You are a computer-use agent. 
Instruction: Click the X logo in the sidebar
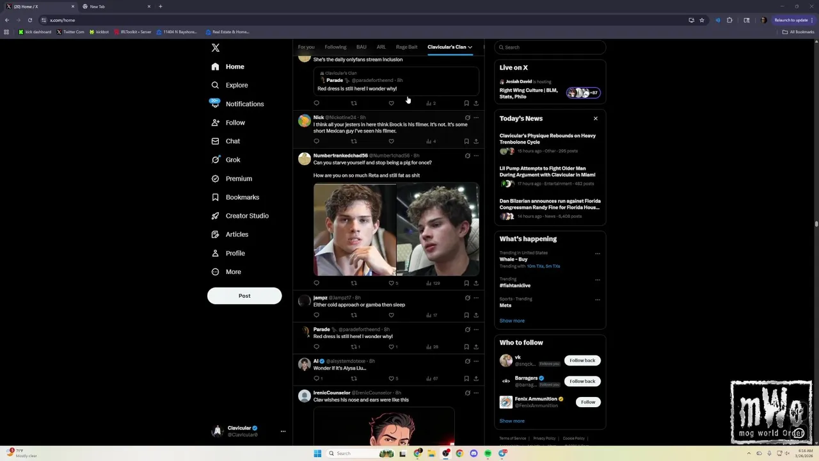click(x=216, y=48)
